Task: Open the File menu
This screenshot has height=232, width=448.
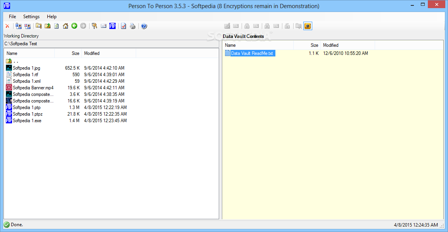Action: click(x=12, y=17)
